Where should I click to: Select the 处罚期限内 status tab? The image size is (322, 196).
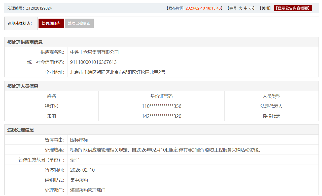click(51, 23)
